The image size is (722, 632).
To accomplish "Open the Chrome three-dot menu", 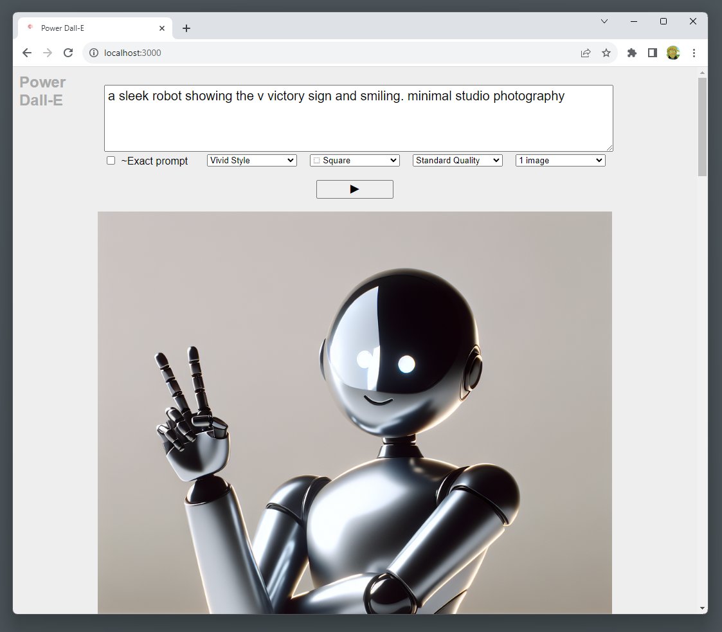I will pos(694,53).
